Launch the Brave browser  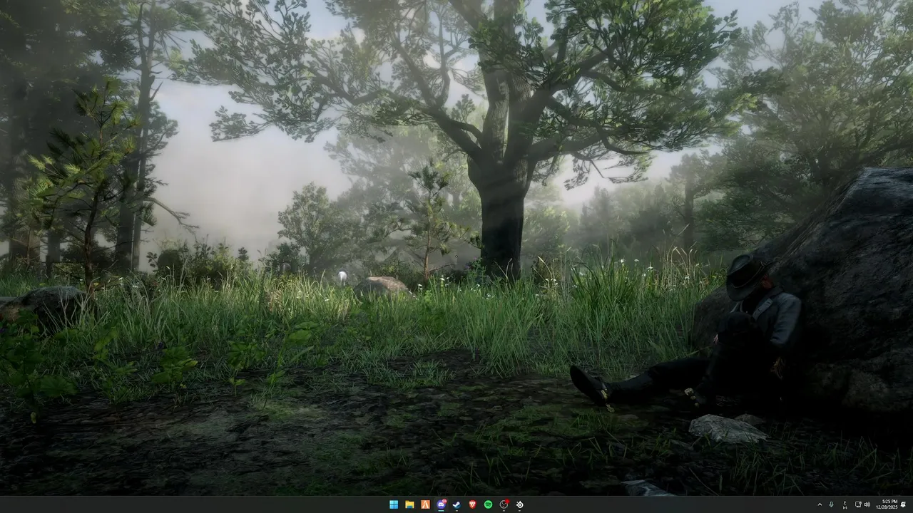click(472, 504)
